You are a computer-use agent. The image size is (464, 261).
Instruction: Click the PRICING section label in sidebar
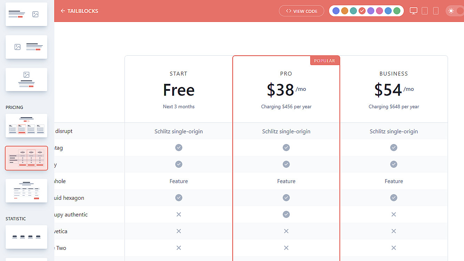pyautogui.click(x=14, y=107)
